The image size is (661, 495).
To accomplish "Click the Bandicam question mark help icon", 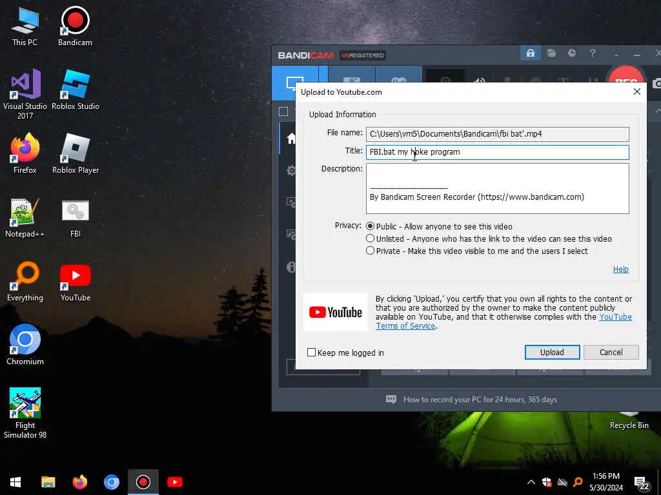I will point(593,53).
